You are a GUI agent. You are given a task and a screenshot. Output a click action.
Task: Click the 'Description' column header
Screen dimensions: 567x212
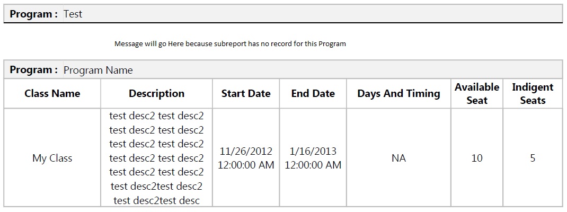pyautogui.click(x=156, y=94)
